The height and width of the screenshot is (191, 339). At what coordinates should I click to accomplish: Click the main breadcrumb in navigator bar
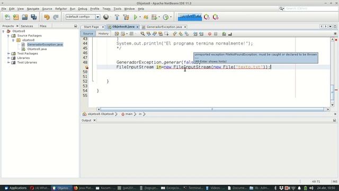coord(129,114)
